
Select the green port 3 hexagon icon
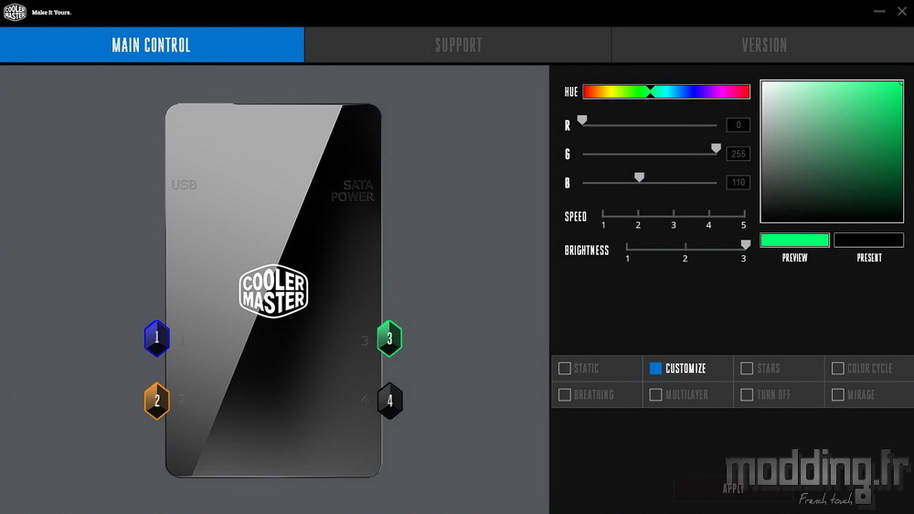coord(389,338)
